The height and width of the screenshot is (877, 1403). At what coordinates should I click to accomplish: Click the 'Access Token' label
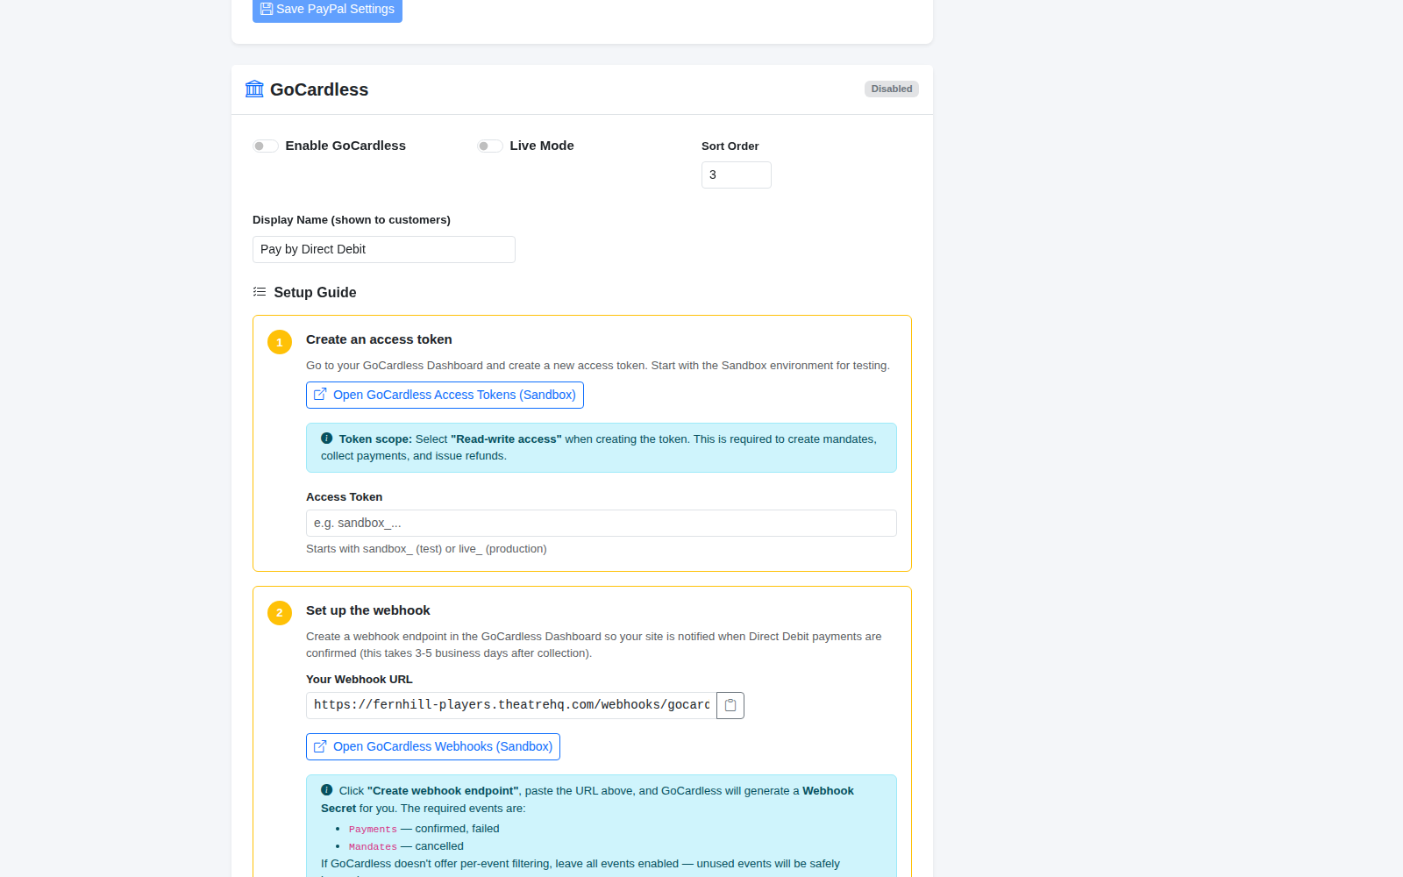[344, 497]
